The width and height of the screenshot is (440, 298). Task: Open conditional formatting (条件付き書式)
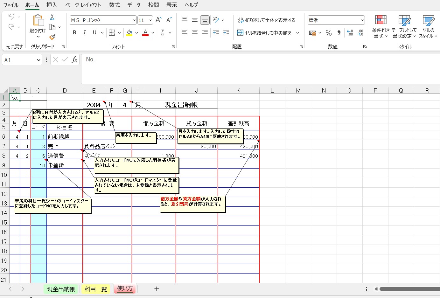tap(381, 27)
